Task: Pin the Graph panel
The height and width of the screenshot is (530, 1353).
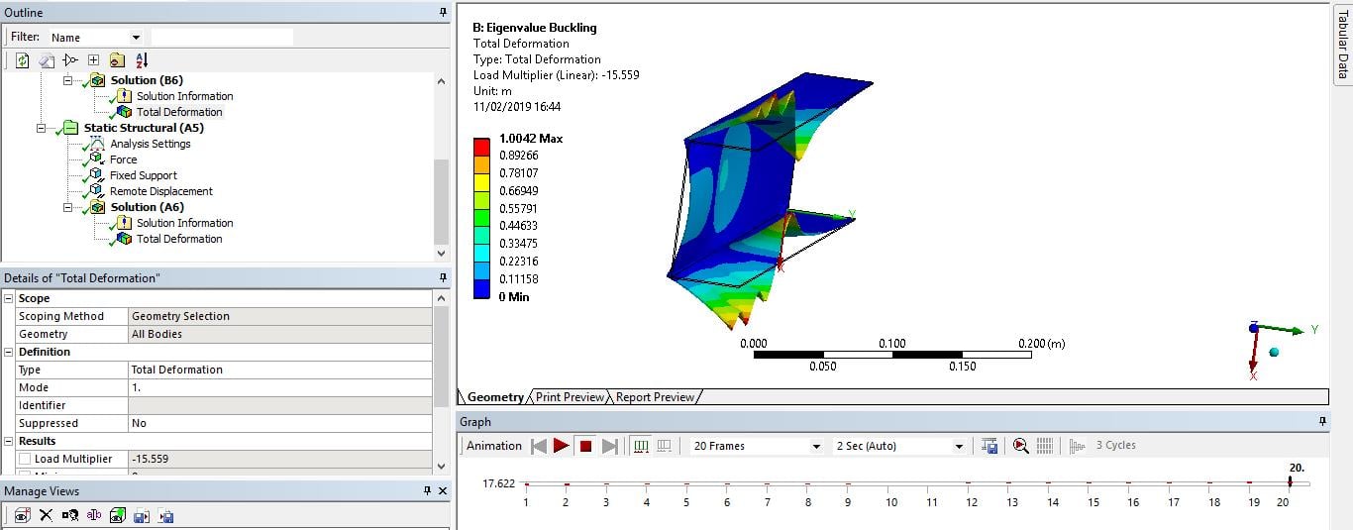Action: tap(1322, 421)
